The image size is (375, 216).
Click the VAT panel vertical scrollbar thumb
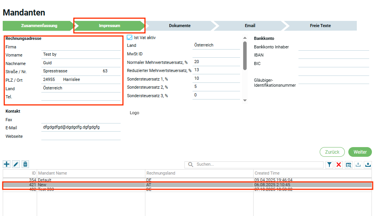pyautogui.click(x=244, y=55)
